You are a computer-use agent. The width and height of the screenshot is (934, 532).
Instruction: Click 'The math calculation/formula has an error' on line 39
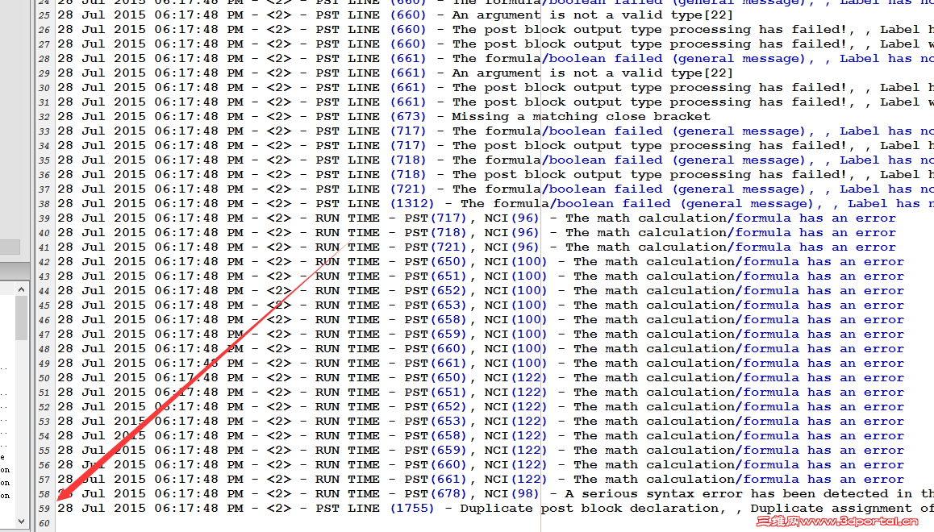coord(730,218)
